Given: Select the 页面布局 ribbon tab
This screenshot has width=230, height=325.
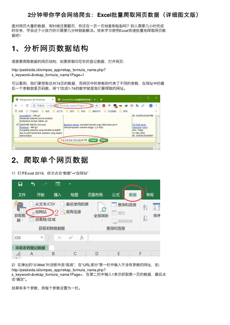Looking at the screenshot, I should coord(95,195).
